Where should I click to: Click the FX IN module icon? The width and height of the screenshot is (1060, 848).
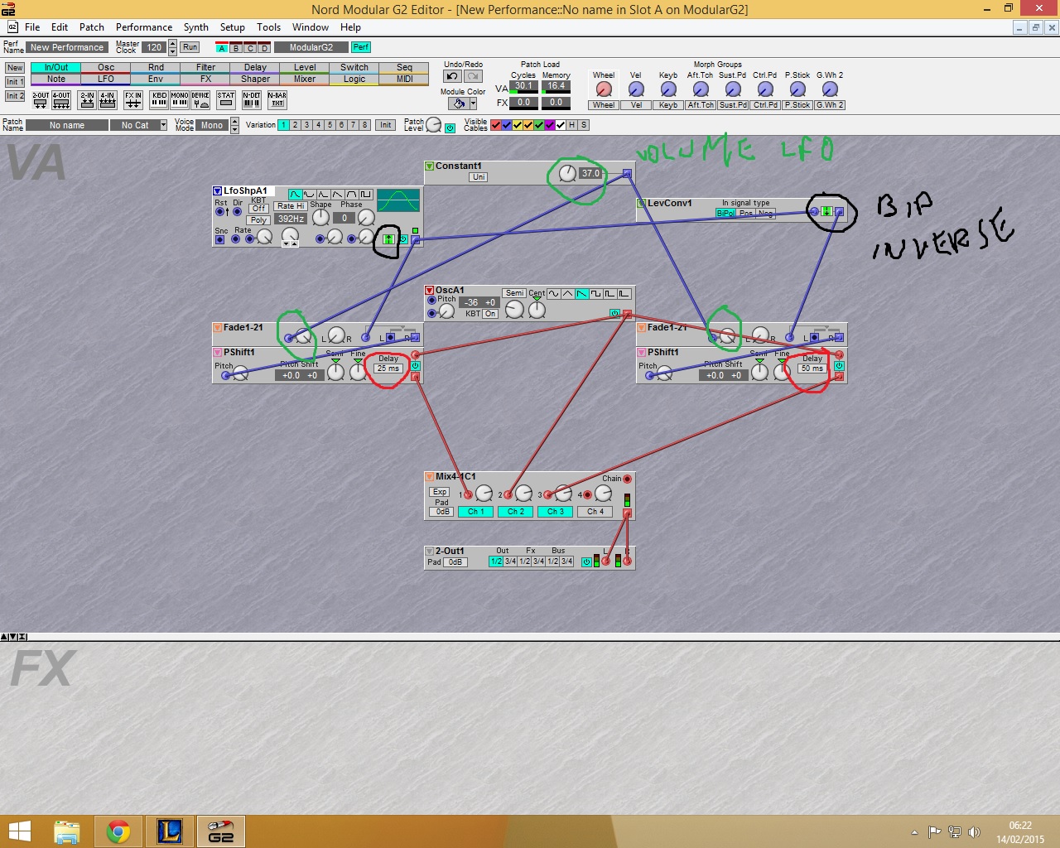pyautogui.click(x=132, y=100)
